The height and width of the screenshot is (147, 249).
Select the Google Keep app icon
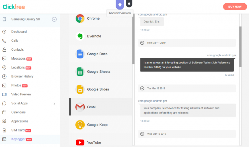(80, 125)
